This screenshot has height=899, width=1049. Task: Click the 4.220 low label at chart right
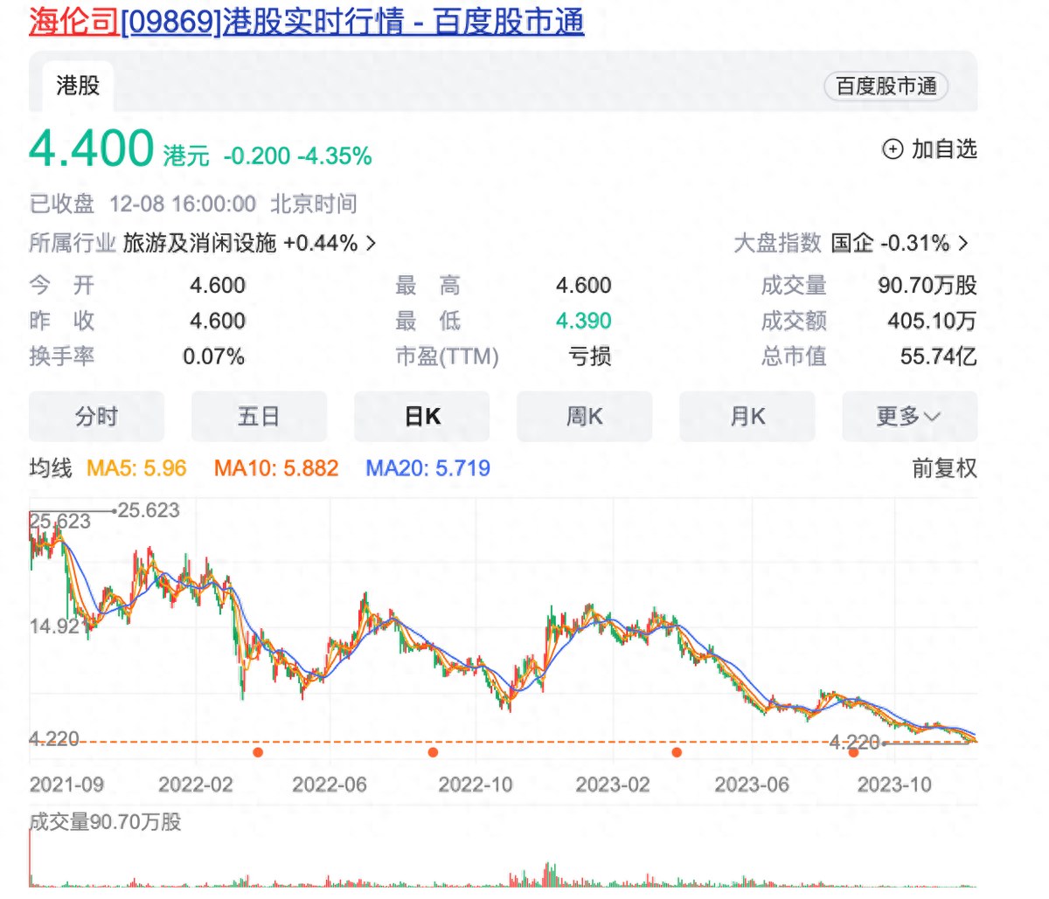854,743
